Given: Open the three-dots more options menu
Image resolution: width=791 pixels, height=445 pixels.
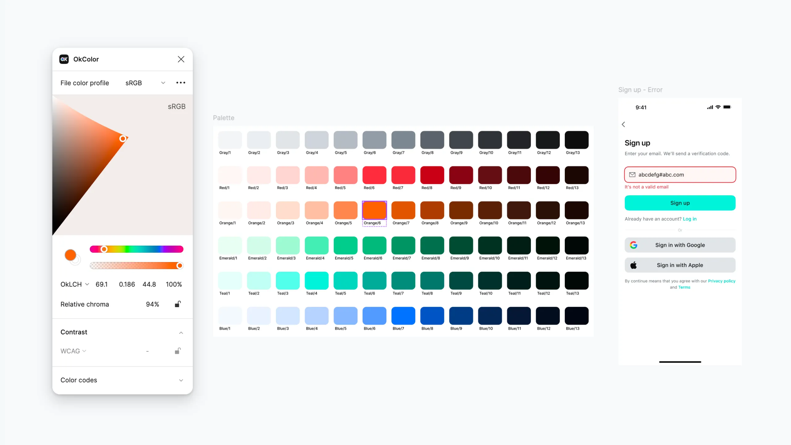Looking at the screenshot, I should tap(181, 83).
